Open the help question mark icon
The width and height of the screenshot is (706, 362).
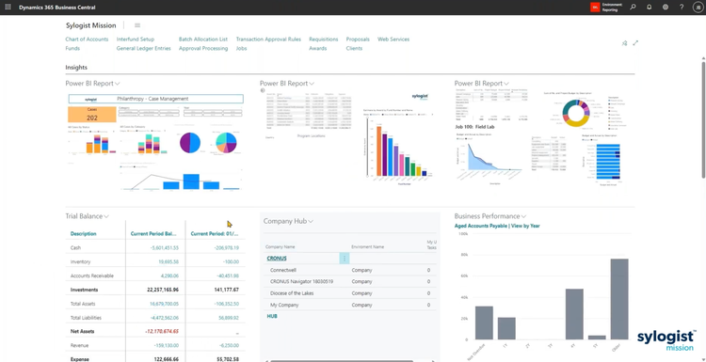coord(682,8)
